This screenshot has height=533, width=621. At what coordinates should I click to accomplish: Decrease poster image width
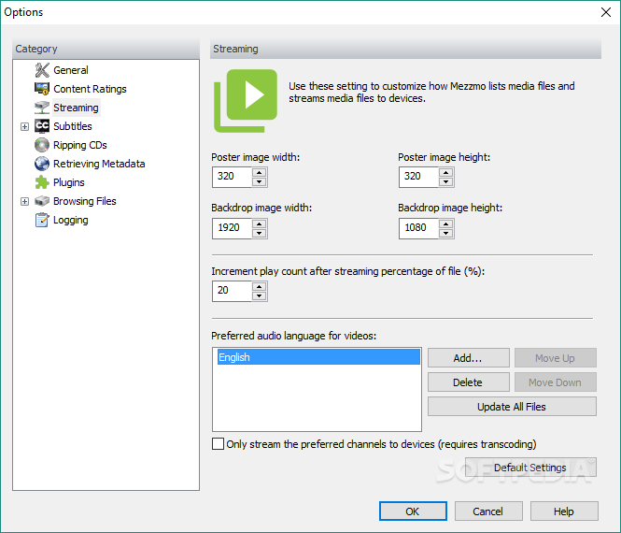(x=259, y=182)
